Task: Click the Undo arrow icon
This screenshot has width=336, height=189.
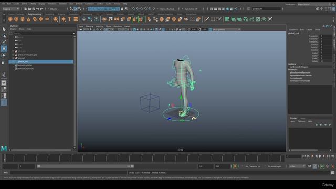Action: (37, 9)
